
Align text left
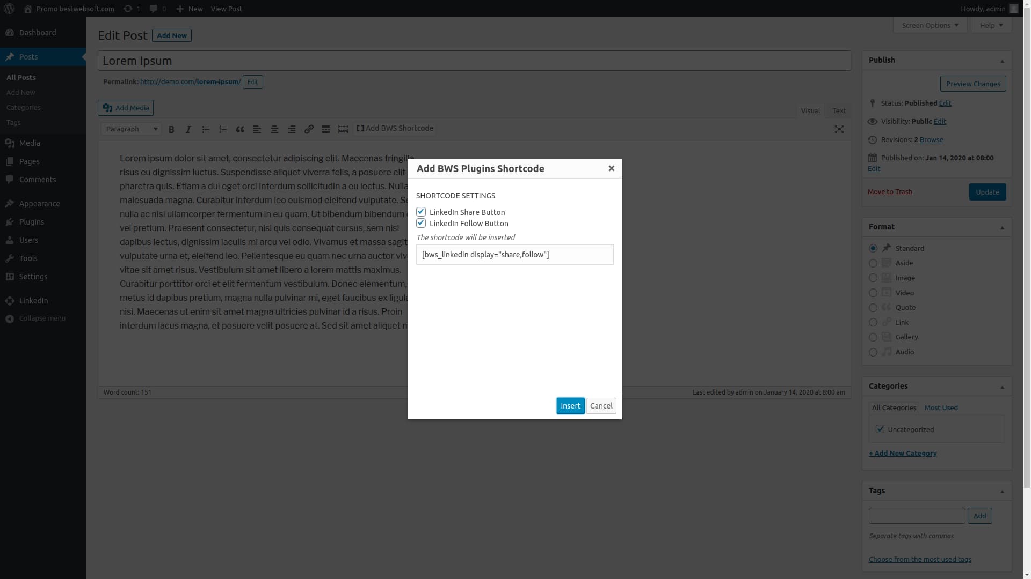pos(257,129)
